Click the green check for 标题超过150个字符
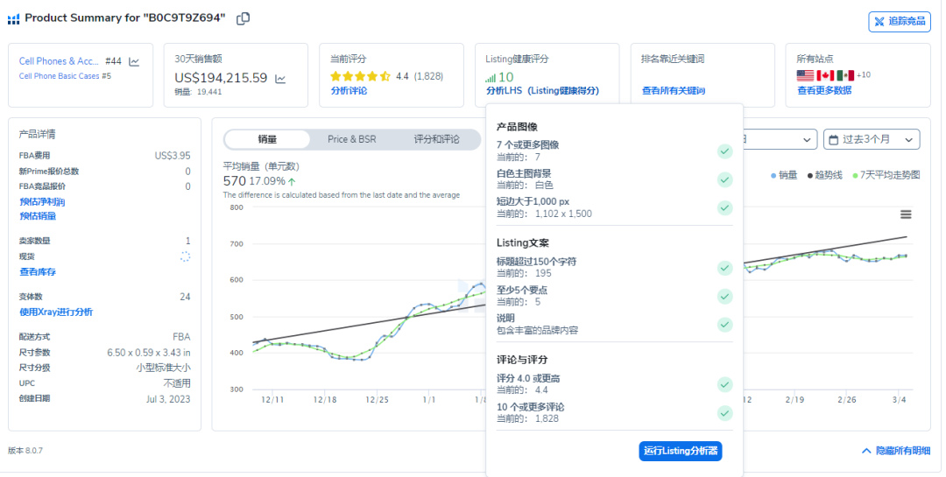This screenshot has width=946, height=477. pyautogui.click(x=724, y=268)
